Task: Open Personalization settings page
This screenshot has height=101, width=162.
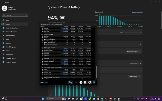Action: [15, 36]
